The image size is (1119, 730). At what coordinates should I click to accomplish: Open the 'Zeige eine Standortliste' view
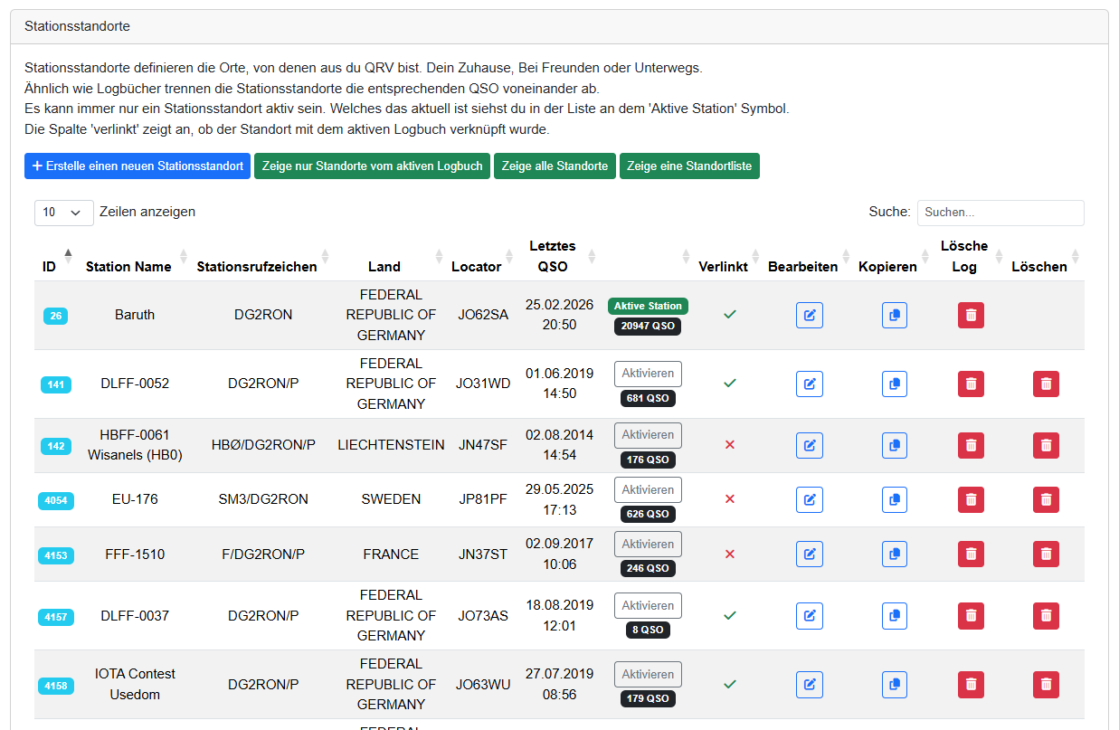(689, 166)
